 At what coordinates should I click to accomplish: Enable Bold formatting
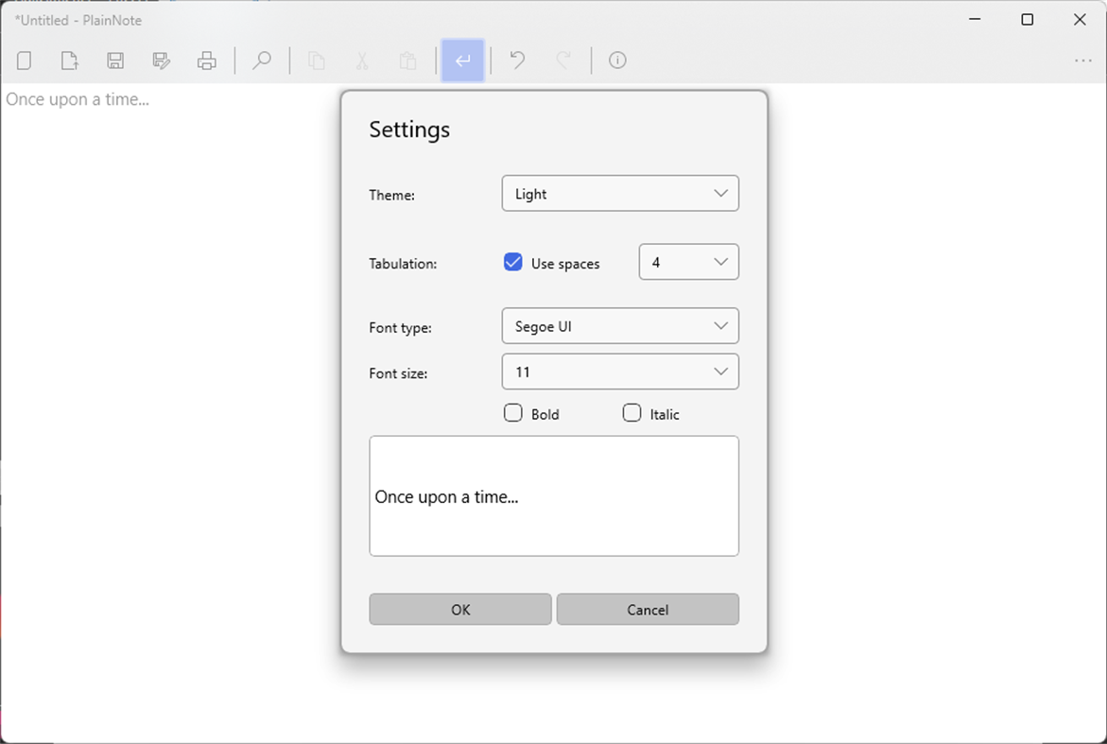point(512,412)
